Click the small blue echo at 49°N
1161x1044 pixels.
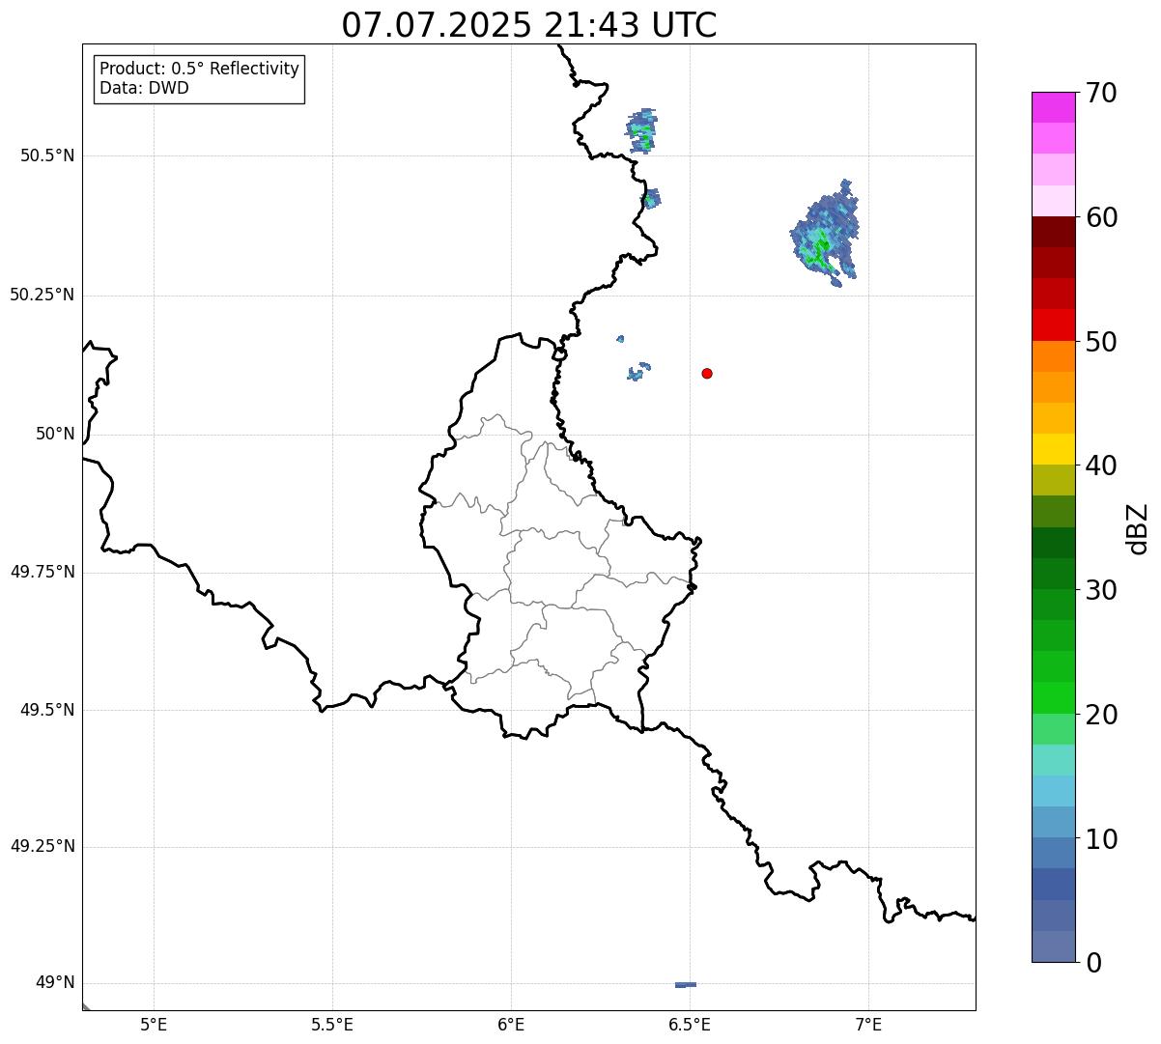(x=686, y=984)
